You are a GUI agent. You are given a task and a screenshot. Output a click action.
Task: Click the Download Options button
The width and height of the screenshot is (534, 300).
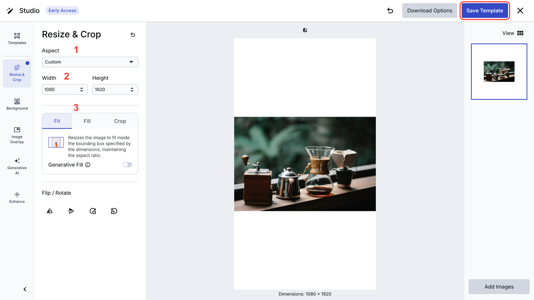click(430, 11)
